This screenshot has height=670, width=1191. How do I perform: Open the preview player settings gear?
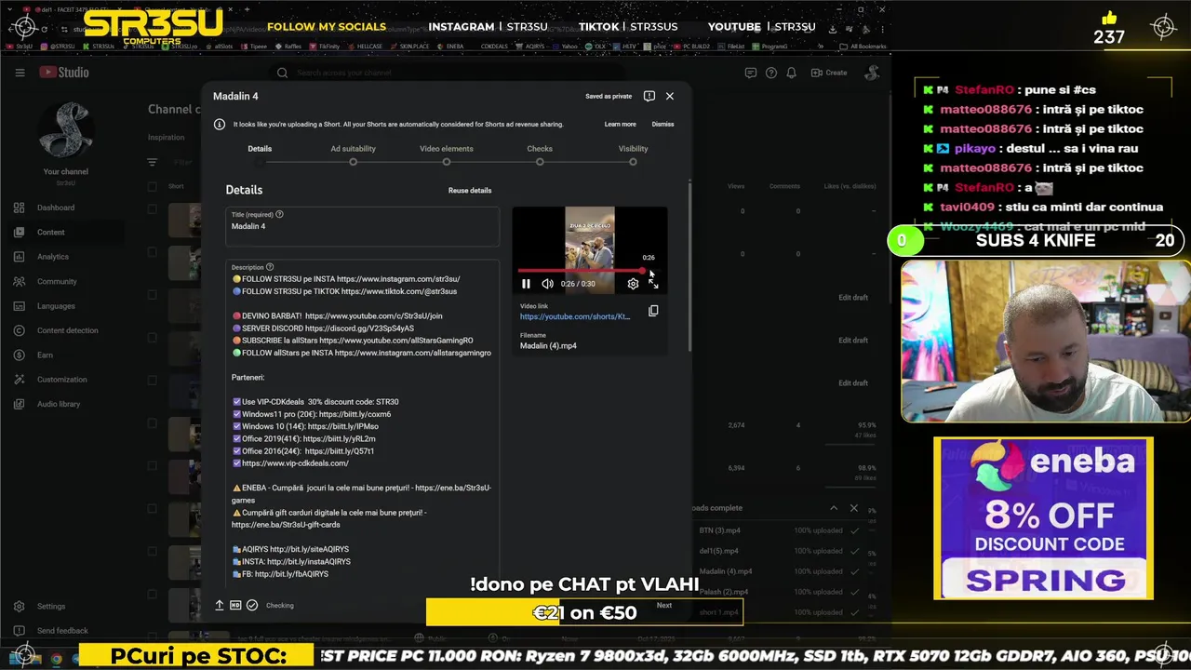tap(633, 284)
